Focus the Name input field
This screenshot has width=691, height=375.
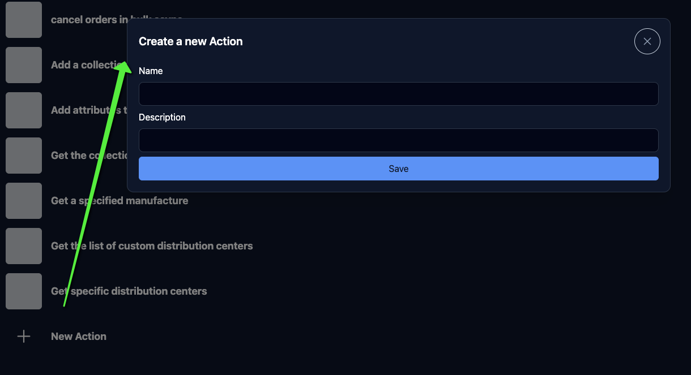coord(398,94)
